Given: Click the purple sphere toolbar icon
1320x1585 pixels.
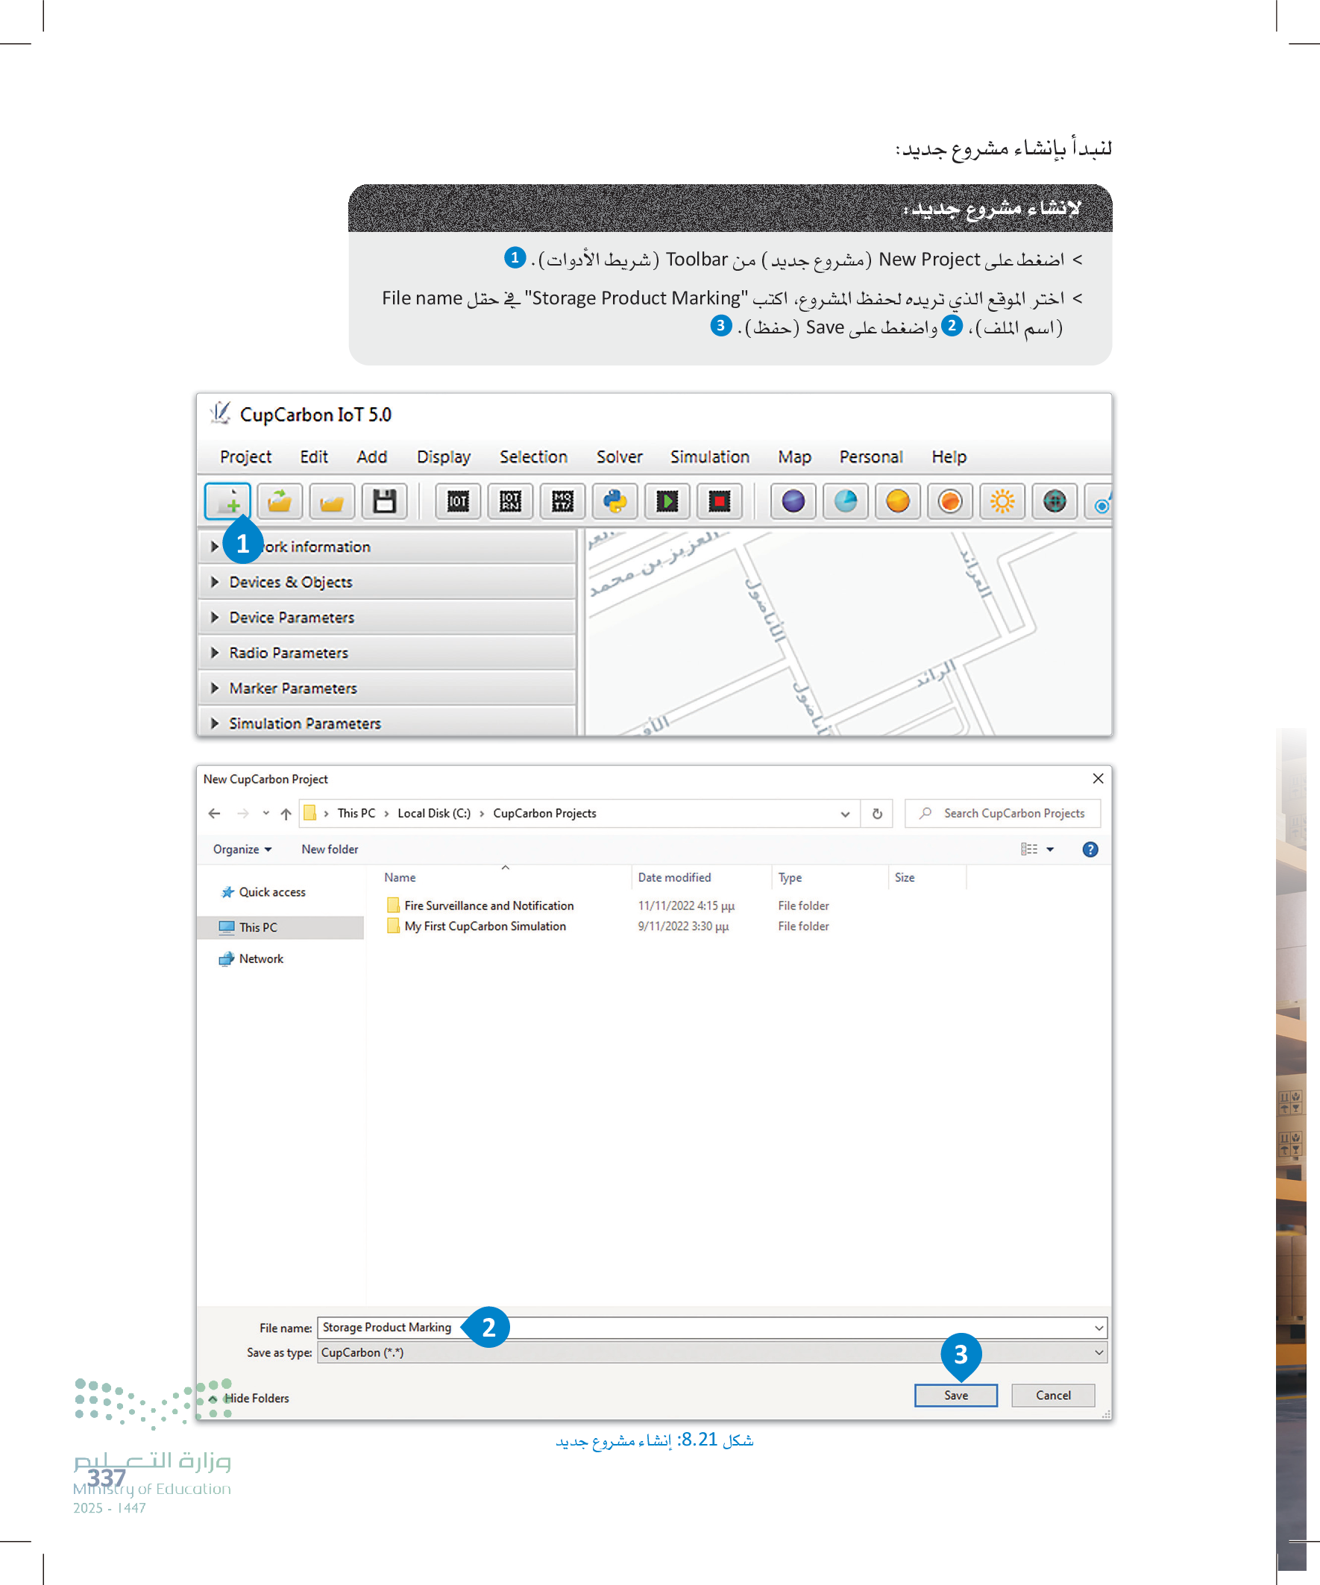Looking at the screenshot, I should click(x=793, y=501).
